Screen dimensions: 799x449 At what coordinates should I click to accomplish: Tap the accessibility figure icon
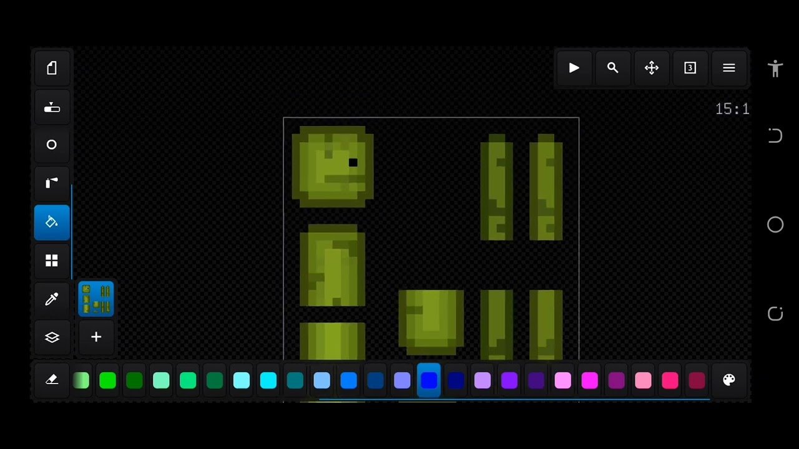coord(775,68)
